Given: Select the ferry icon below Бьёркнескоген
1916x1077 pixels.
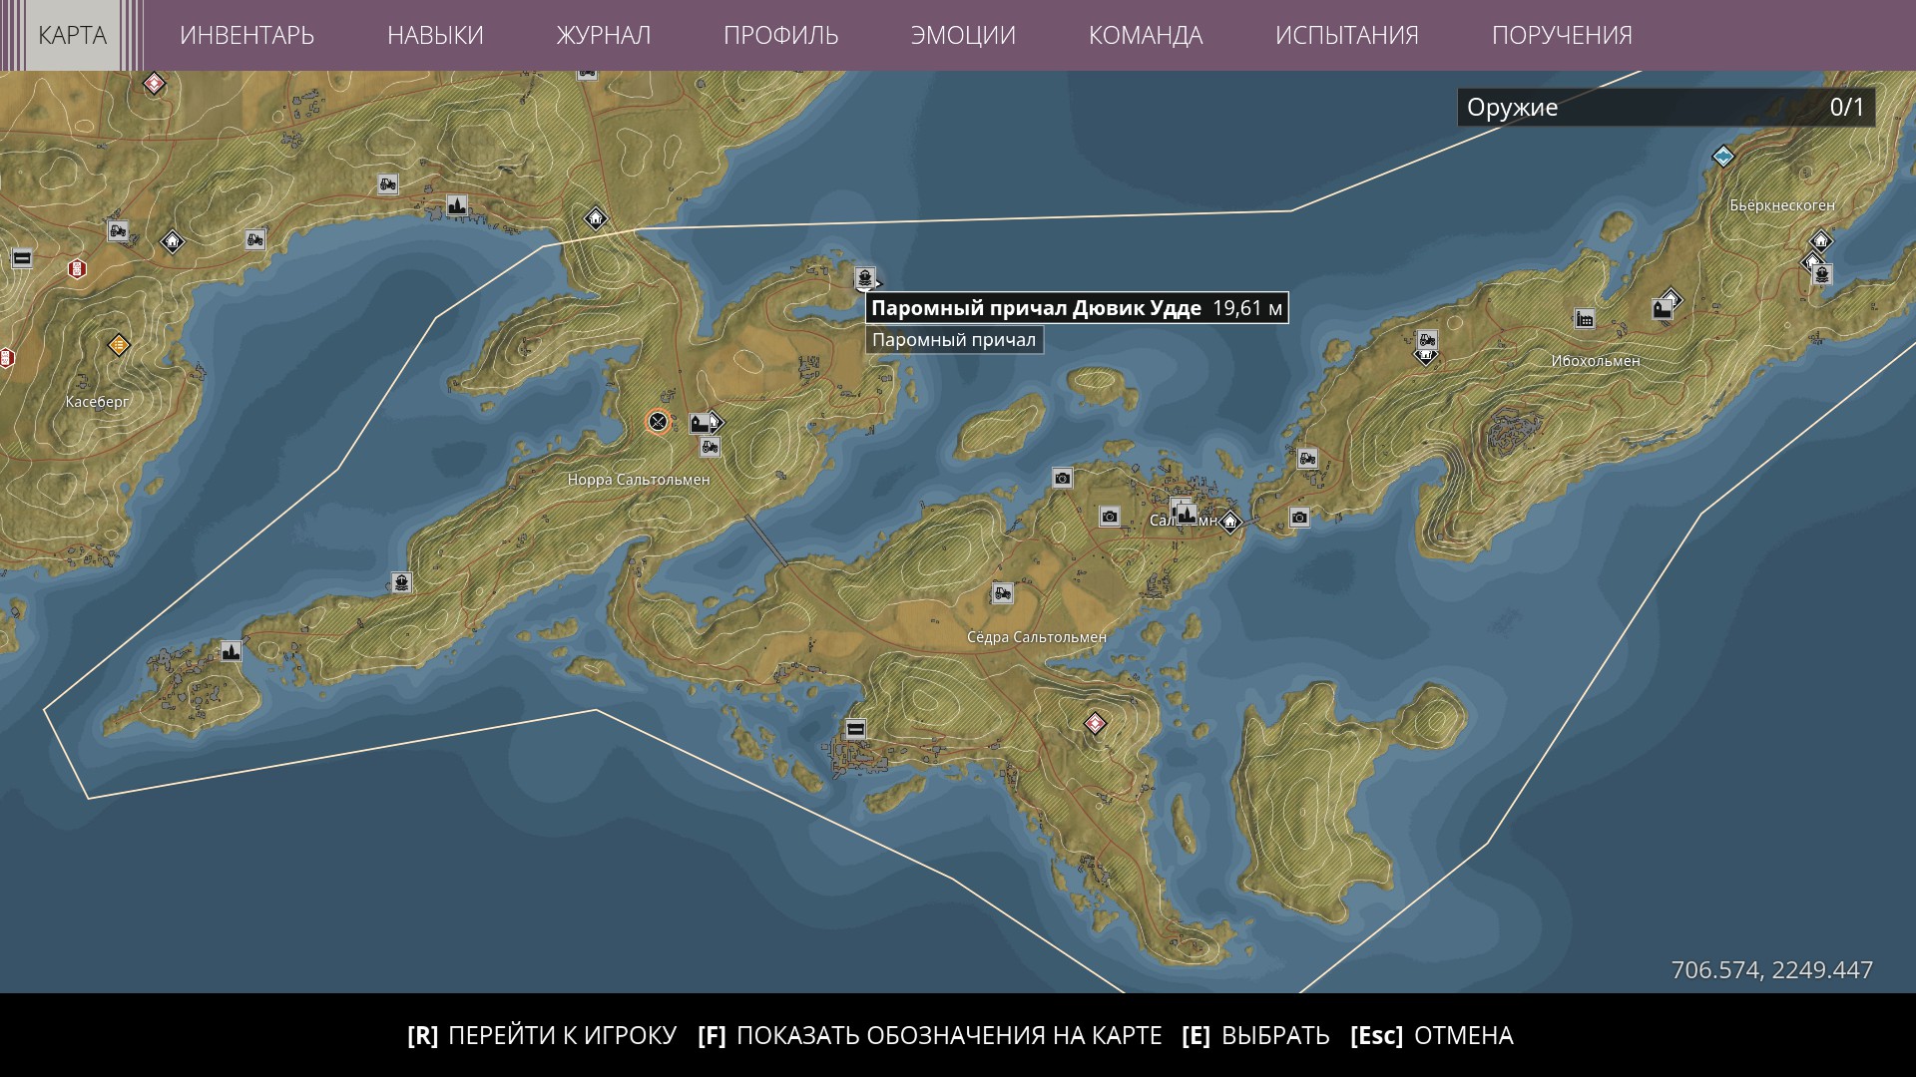Looking at the screenshot, I should pos(1822,273).
